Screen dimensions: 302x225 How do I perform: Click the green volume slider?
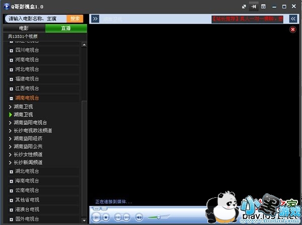(x=159, y=217)
